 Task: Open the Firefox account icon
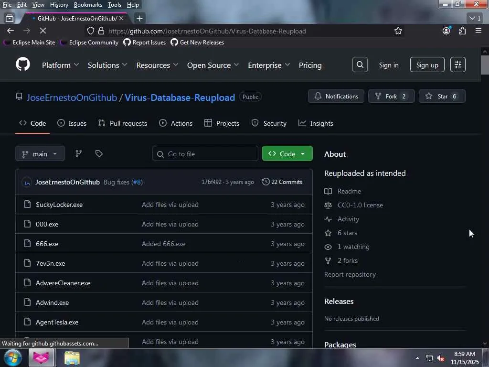tap(446, 31)
